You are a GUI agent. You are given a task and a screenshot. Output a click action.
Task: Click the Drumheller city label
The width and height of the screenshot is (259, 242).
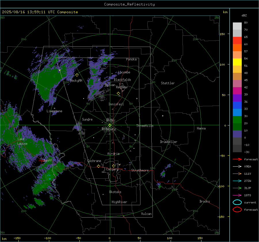169,142
